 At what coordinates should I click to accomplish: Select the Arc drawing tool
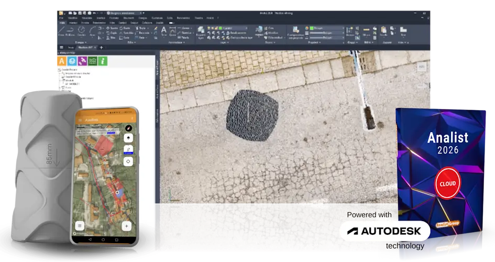93,31
